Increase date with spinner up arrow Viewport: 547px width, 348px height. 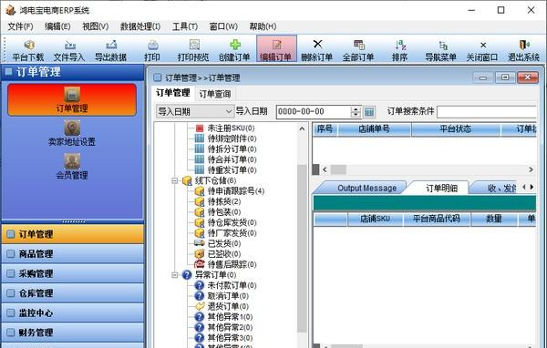(x=356, y=109)
